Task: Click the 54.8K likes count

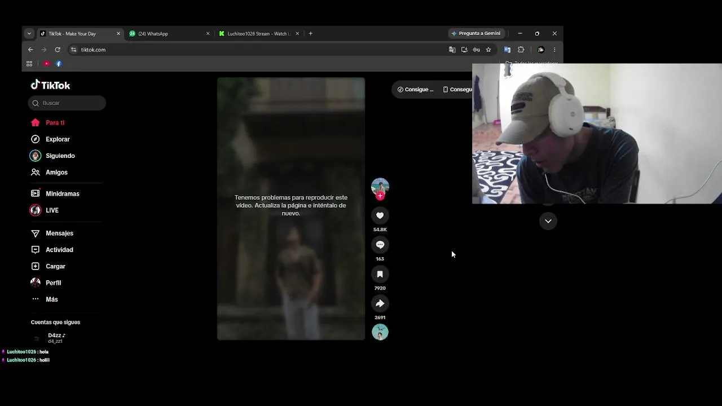Action: [x=380, y=230]
